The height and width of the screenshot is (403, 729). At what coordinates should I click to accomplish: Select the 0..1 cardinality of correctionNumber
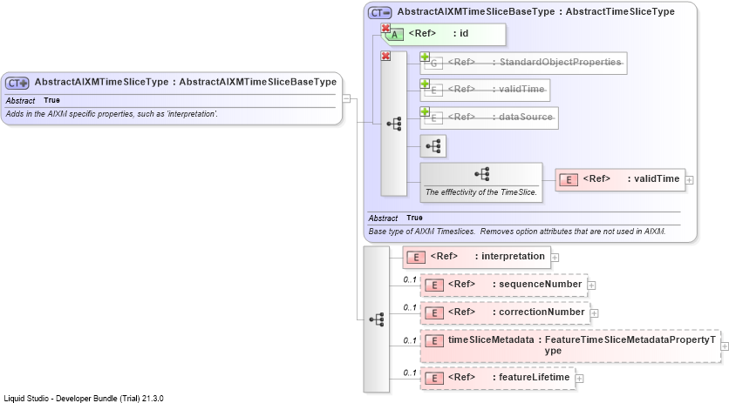pos(410,307)
